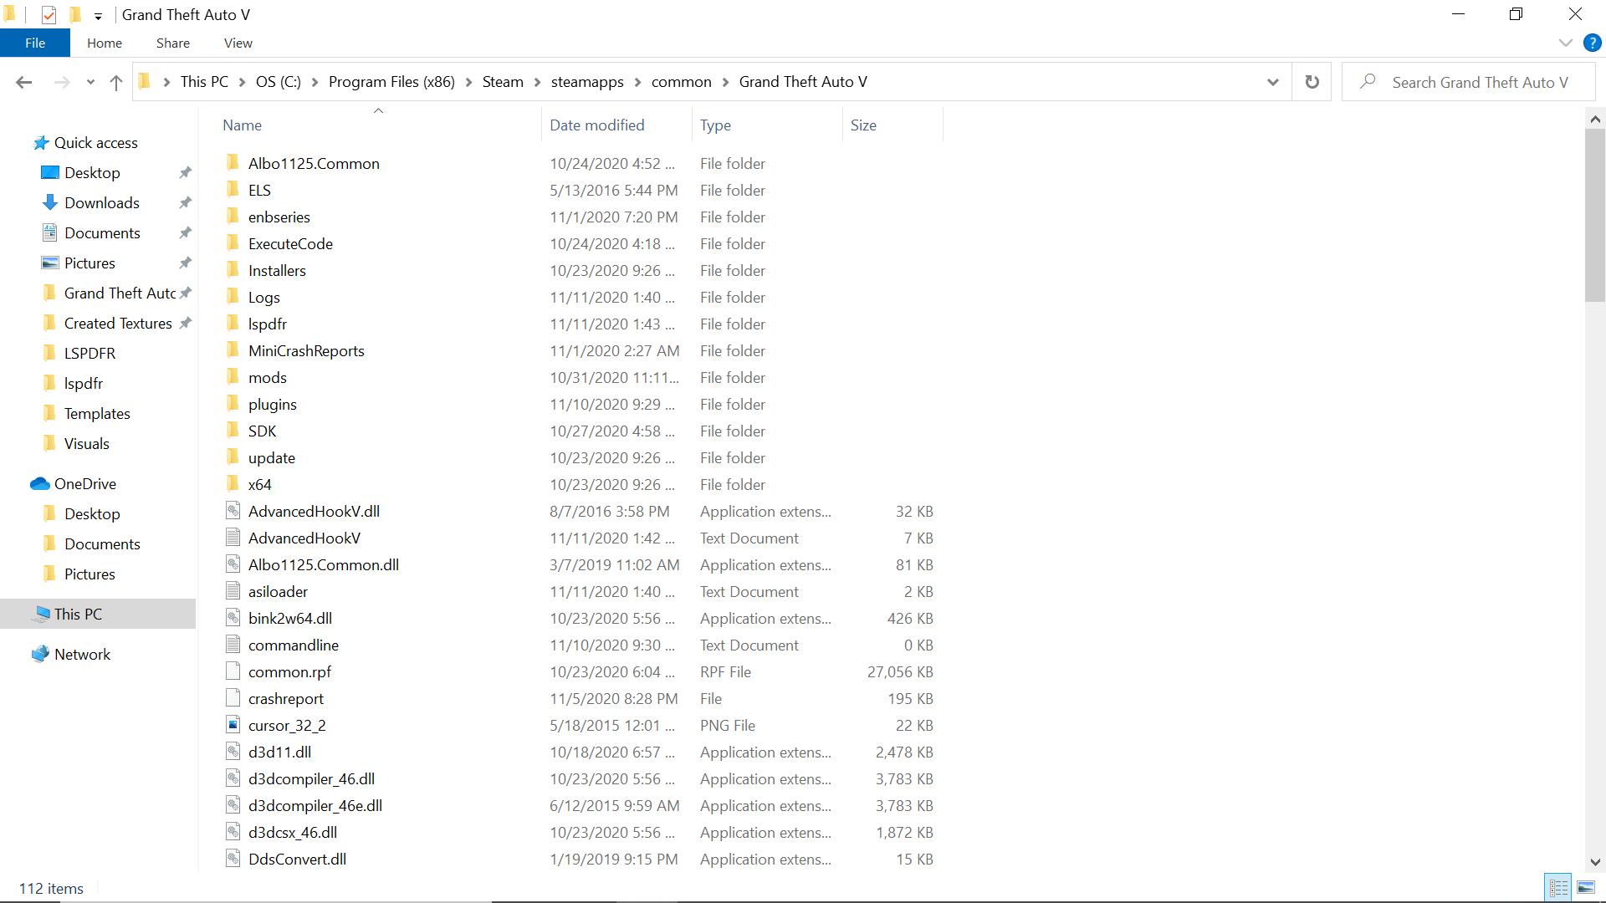Viewport: 1606px width, 903px height.
Task: Switch to details view layout
Action: point(1558,888)
